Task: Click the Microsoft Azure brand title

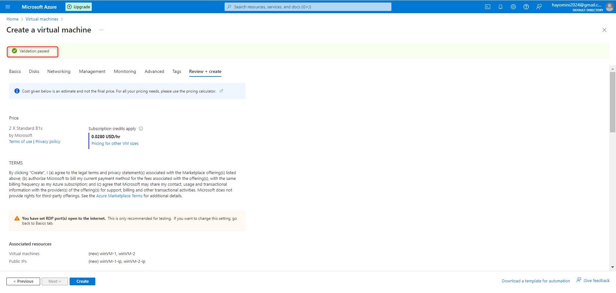Action: click(x=39, y=7)
